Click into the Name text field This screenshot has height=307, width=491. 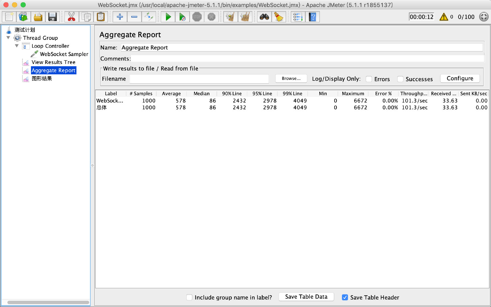coord(302,47)
